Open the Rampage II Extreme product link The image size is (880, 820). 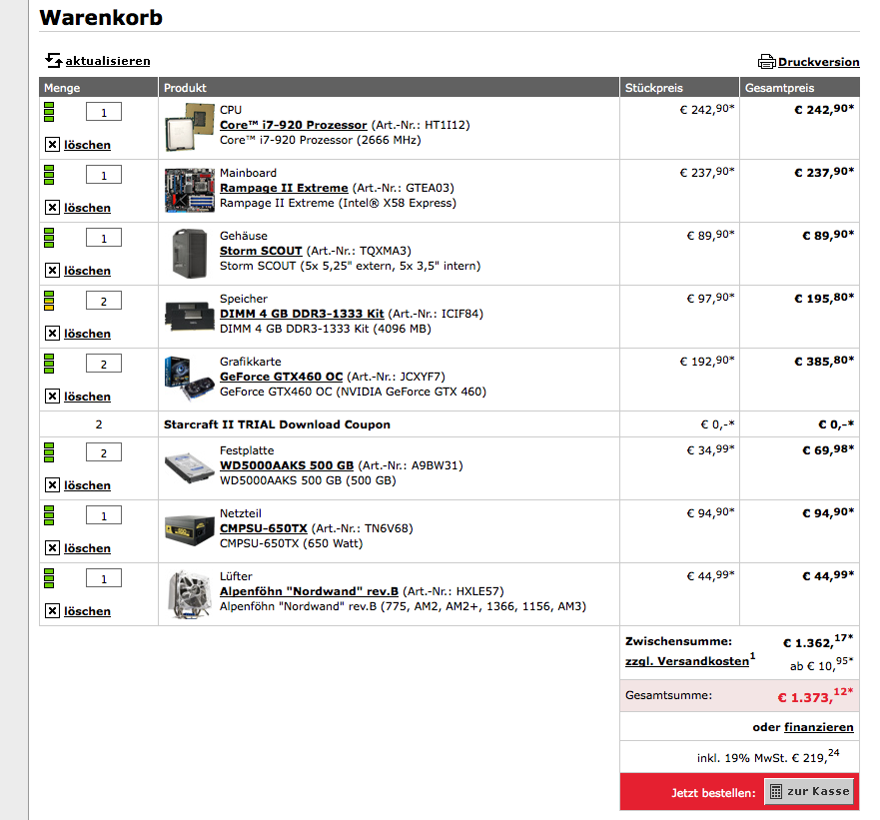click(284, 188)
